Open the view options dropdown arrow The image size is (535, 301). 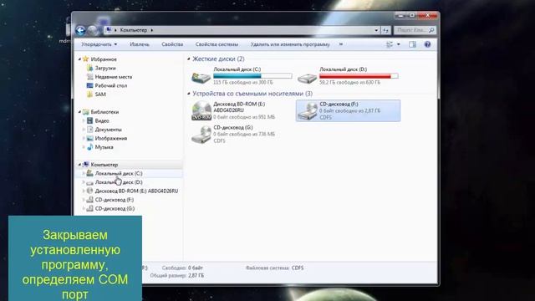pos(399,44)
